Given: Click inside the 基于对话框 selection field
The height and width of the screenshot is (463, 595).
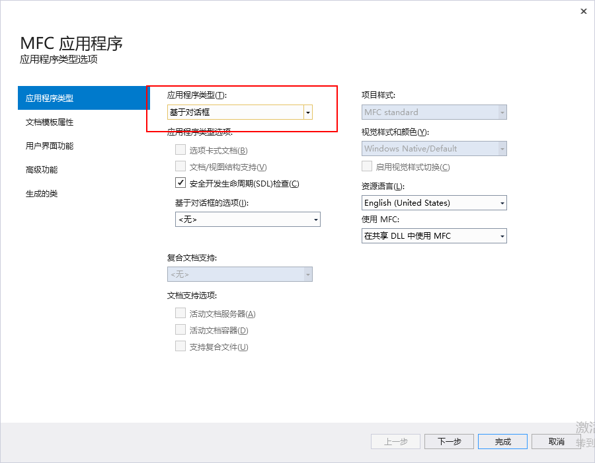Looking at the screenshot, I should [x=231, y=112].
